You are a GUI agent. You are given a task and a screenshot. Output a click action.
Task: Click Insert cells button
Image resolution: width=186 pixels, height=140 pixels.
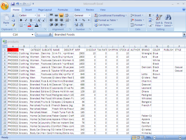pos(137,15)
